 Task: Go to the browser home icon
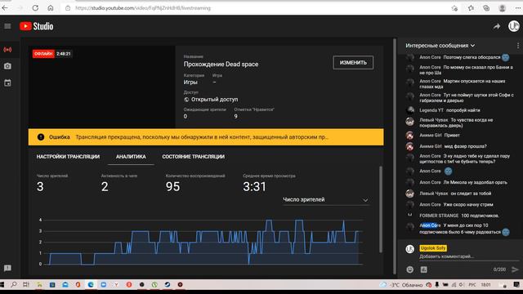pyautogui.click(x=51, y=7)
